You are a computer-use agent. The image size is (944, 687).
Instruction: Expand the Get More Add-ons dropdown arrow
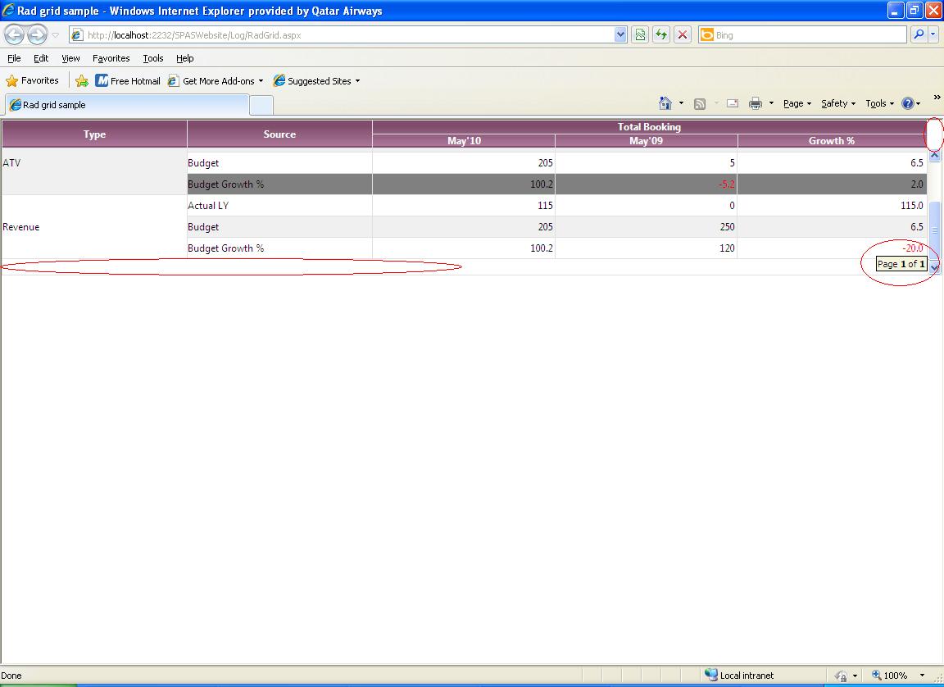(261, 80)
